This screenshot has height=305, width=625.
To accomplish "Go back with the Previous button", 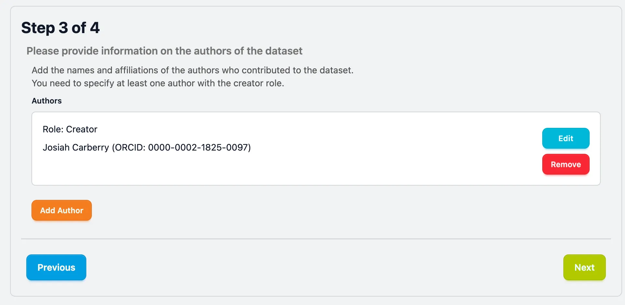I will click(x=56, y=267).
